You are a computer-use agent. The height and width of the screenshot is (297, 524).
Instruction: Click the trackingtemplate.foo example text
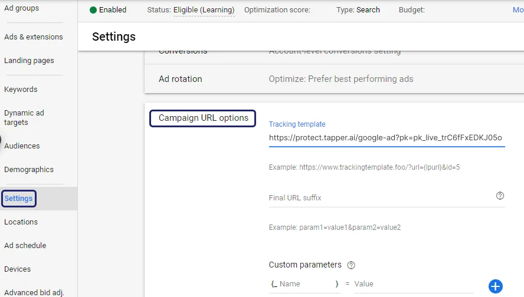(x=364, y=167)
